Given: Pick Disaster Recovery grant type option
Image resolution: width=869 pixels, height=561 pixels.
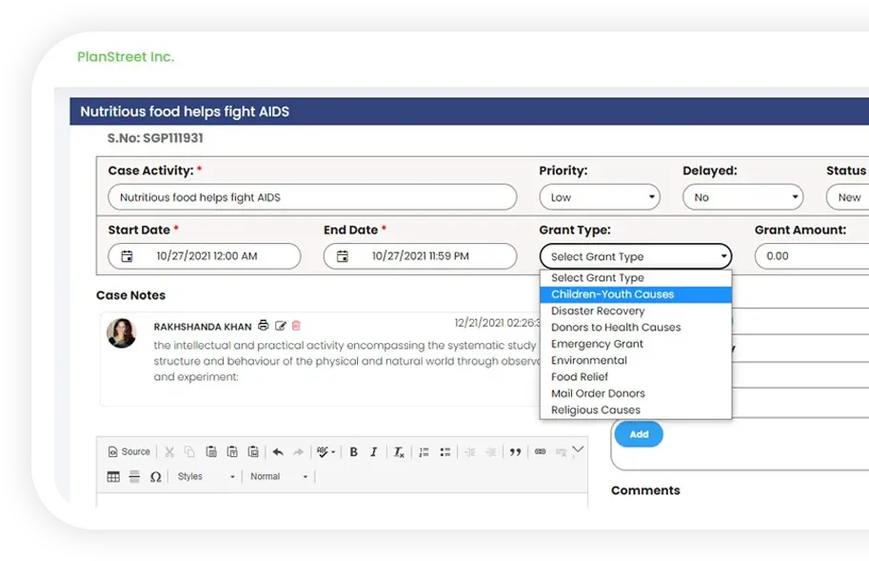Looking at the screenshot, I should [x=598, y=311].
